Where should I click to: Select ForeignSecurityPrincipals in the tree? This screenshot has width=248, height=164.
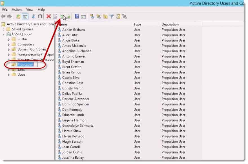point(36,54)
